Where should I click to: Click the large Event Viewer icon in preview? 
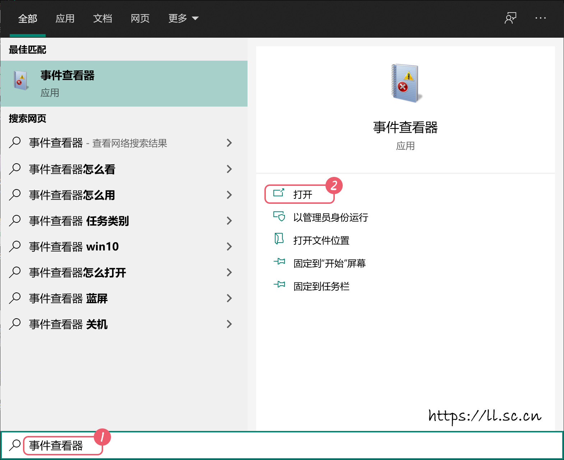406,83
